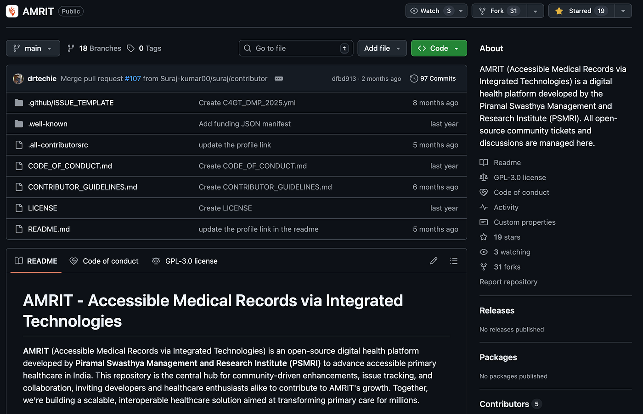The width and height of the screenshot is (643, 414).
Task: Open the main branch selector dropdown
Action: tap(33, 48)
